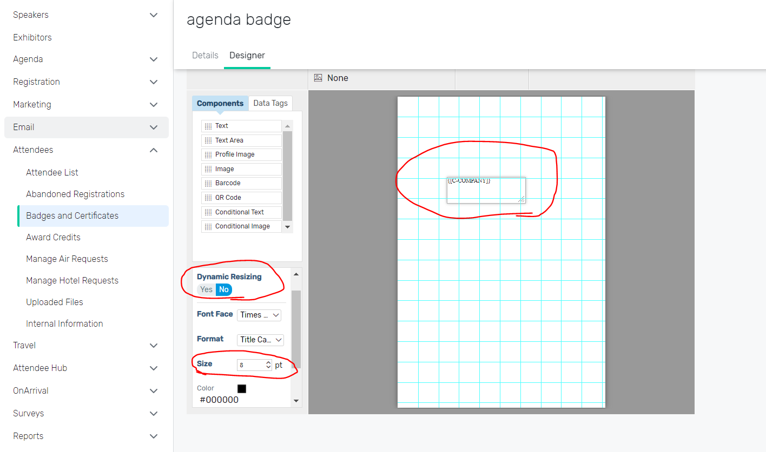Switch to the Designer tab
The height and width of the screenshot is (452, 766).
[x=247, y=55]
